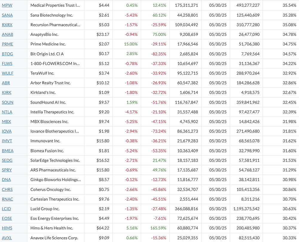Click the Hims & Hers Health Inc. name cell

(52, 228)
